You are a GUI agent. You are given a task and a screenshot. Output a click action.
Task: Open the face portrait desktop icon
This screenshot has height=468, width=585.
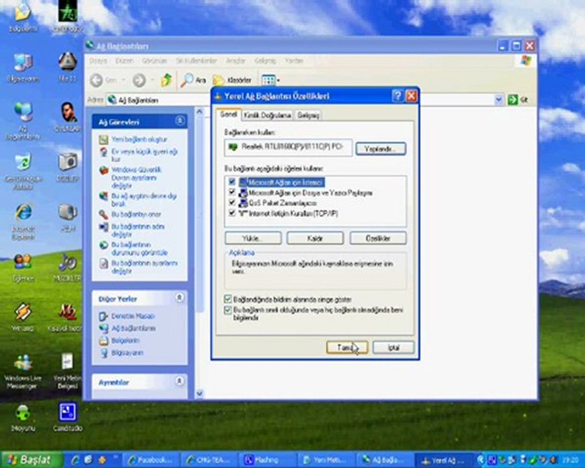[69, 116]
